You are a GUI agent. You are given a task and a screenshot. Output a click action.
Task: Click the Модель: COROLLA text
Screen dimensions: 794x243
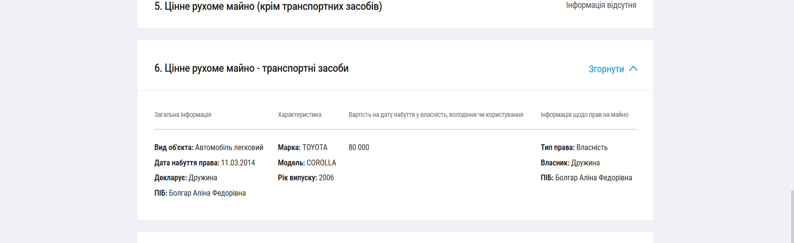coord(307,163)
